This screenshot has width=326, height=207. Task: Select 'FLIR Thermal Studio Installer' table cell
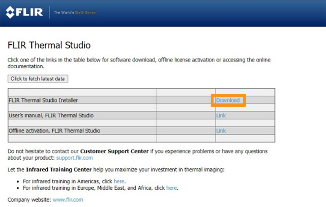point(82,100)
